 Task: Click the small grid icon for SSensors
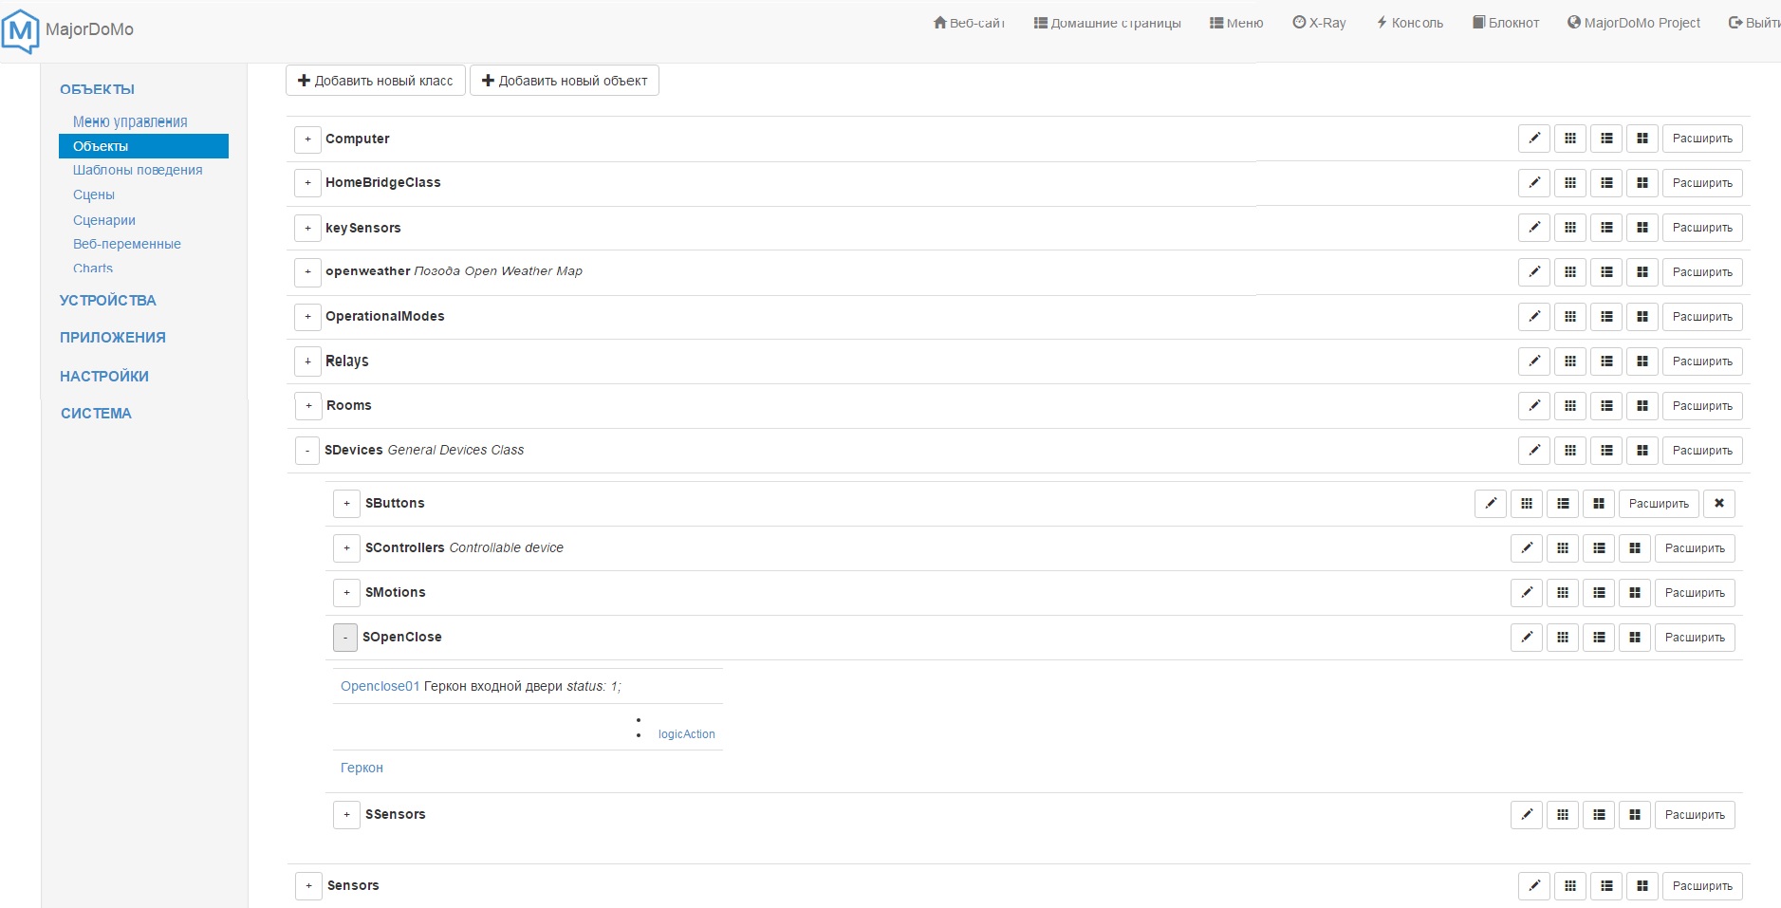coord(1563,815)
